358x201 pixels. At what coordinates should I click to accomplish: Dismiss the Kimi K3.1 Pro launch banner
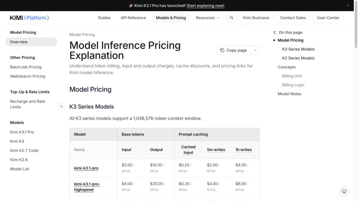[x=348, y=6]
